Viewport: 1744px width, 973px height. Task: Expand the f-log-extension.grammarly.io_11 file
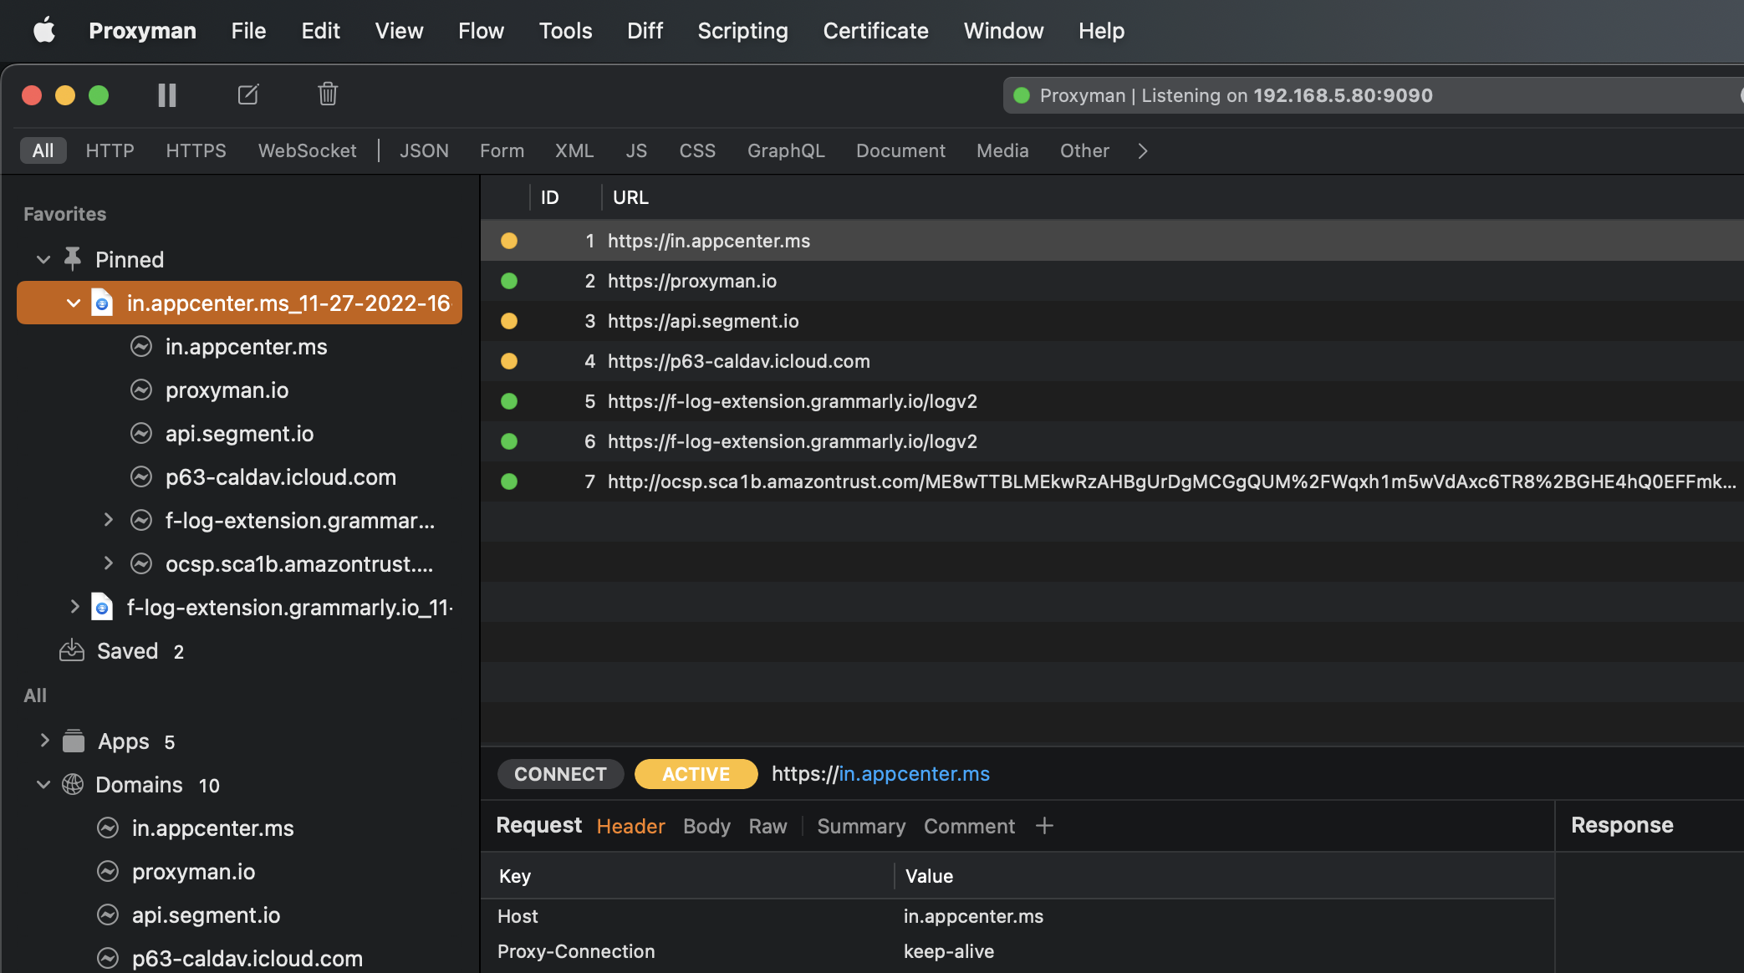74,607
